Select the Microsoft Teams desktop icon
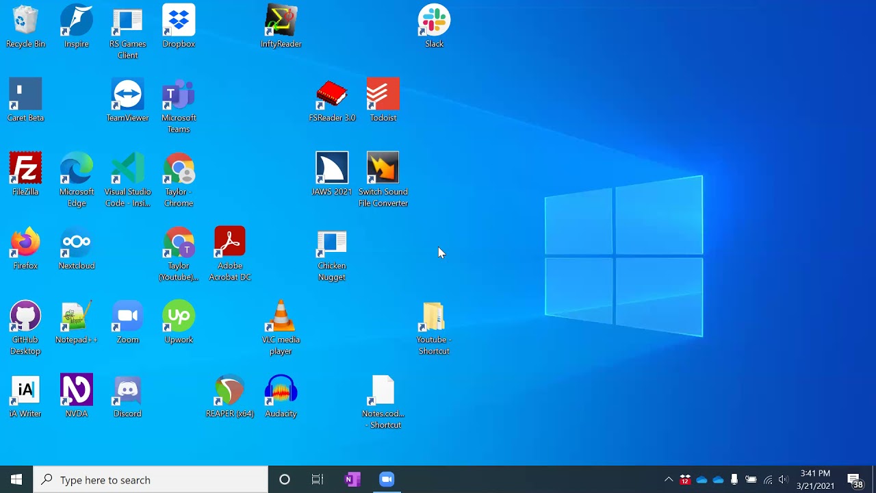876x493 pixels. [179, 107]
